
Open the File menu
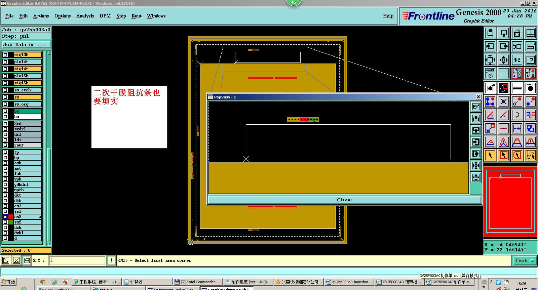coord(9,16)
